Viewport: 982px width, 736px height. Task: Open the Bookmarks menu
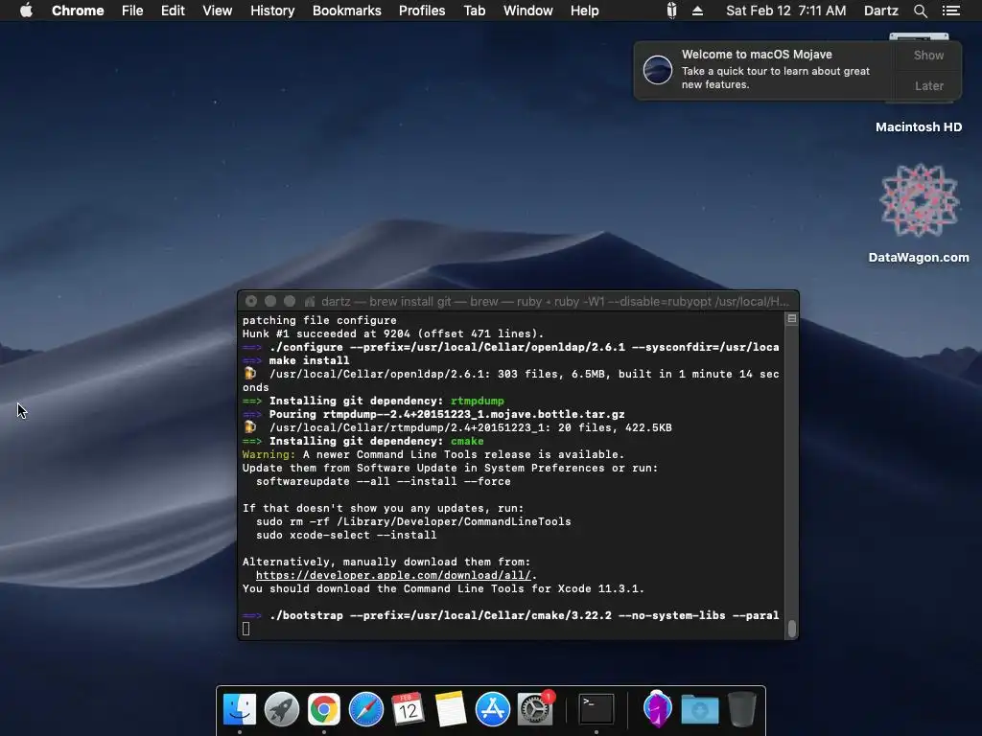347,11
